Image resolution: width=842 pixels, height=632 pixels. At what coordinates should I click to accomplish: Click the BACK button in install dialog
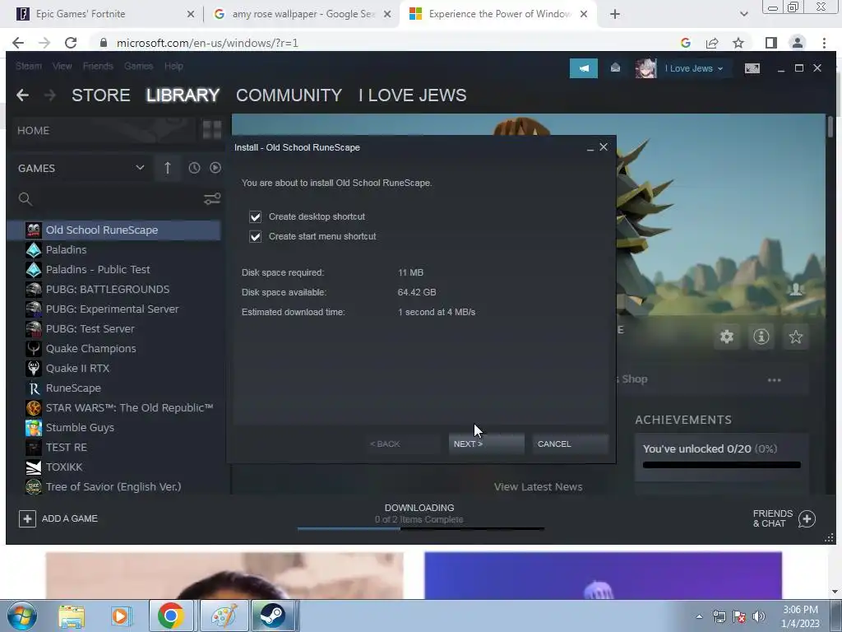pos(403,444)
